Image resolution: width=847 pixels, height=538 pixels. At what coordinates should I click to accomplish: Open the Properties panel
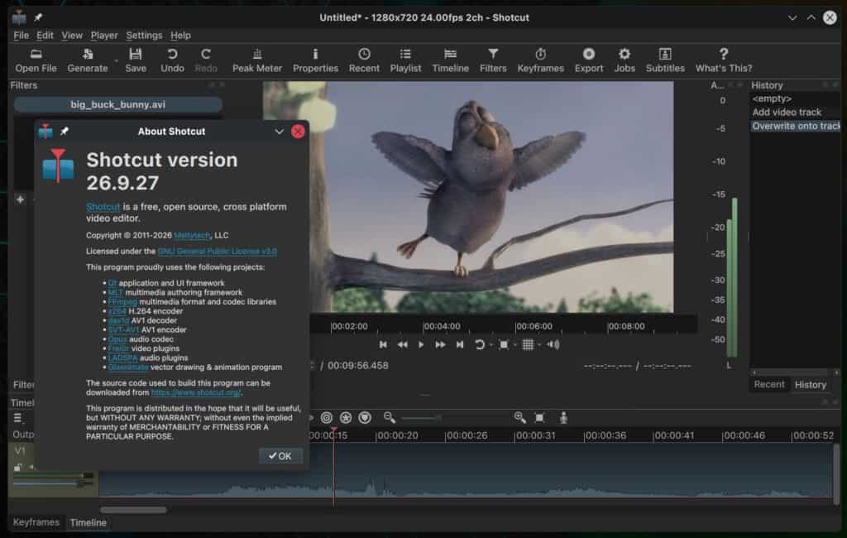coord(315,60)
